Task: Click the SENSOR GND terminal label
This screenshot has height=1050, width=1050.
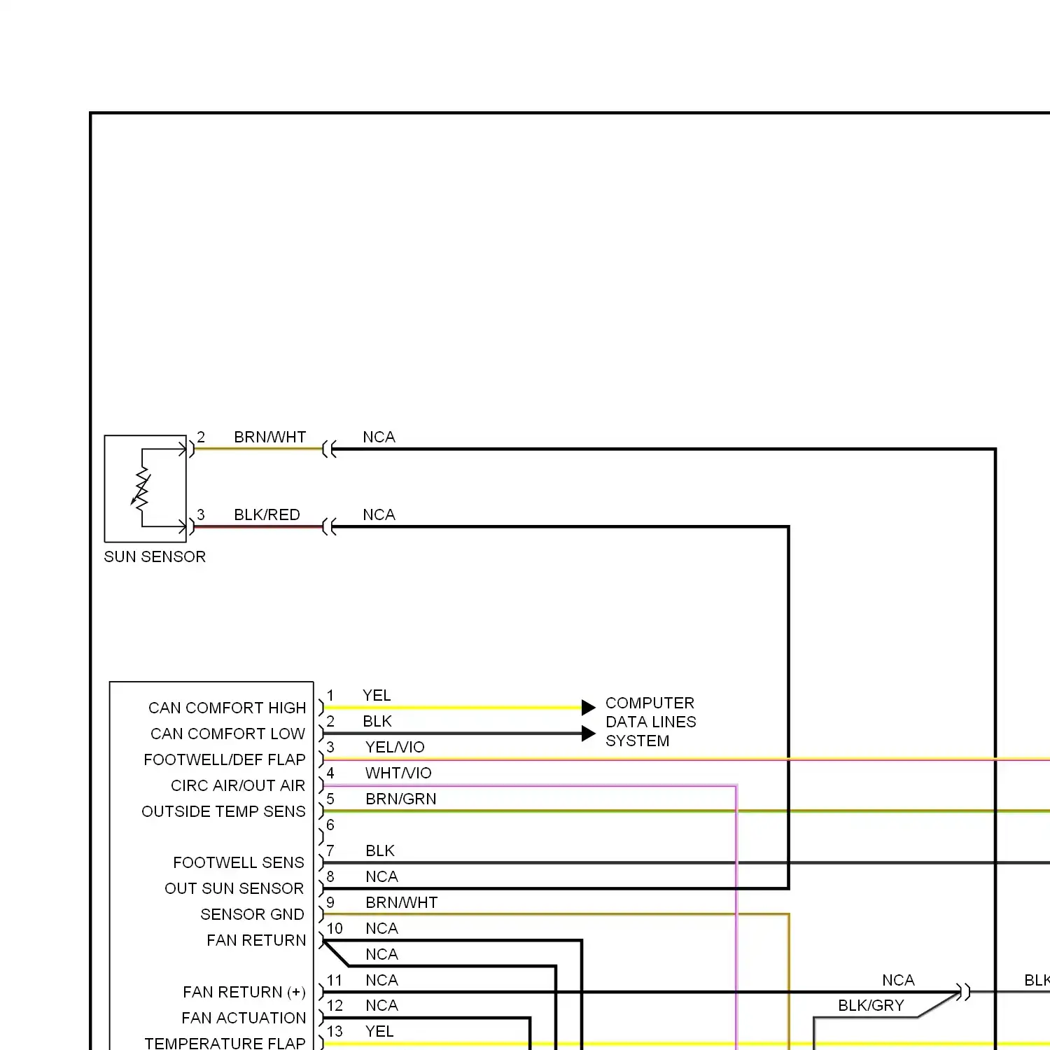Action: click(253, 914)
